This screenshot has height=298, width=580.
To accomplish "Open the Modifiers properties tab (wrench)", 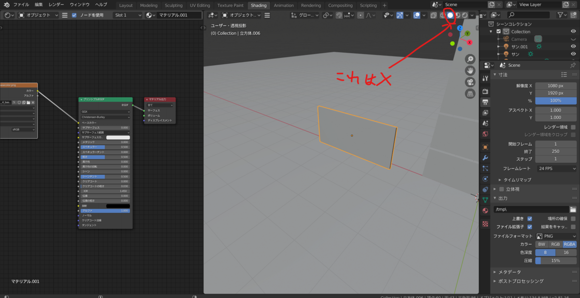I will (485, 157).
